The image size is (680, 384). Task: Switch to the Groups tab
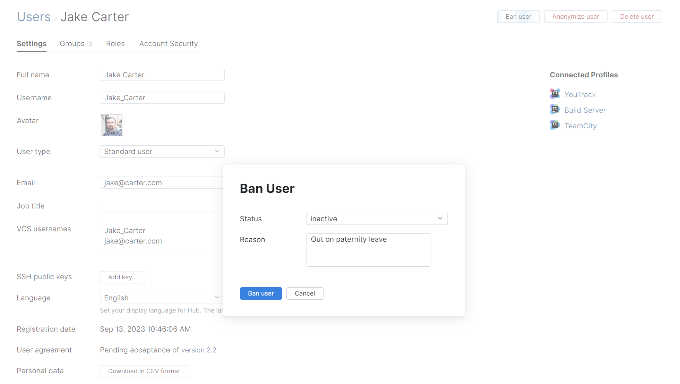(x=72, y=44)
